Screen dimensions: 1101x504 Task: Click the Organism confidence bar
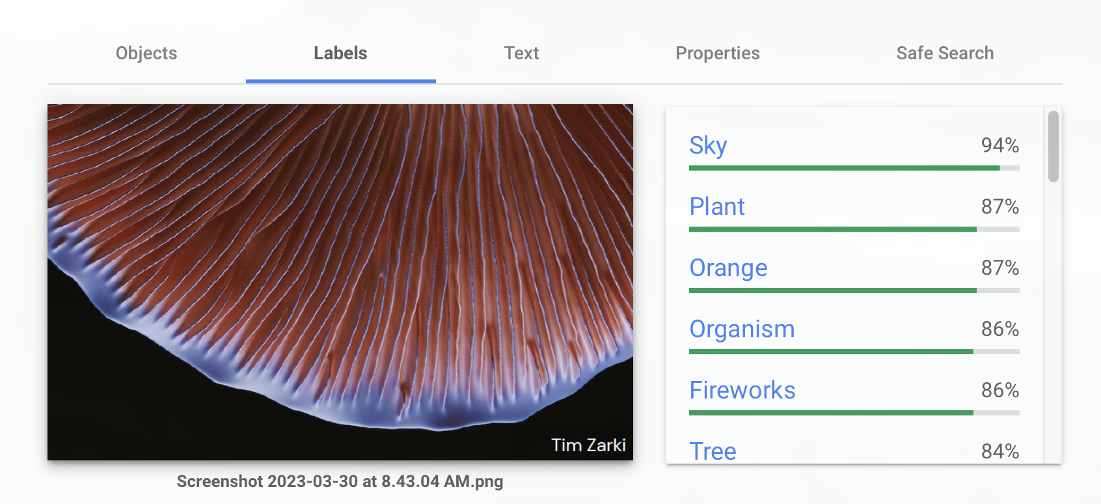pos(854,352)
